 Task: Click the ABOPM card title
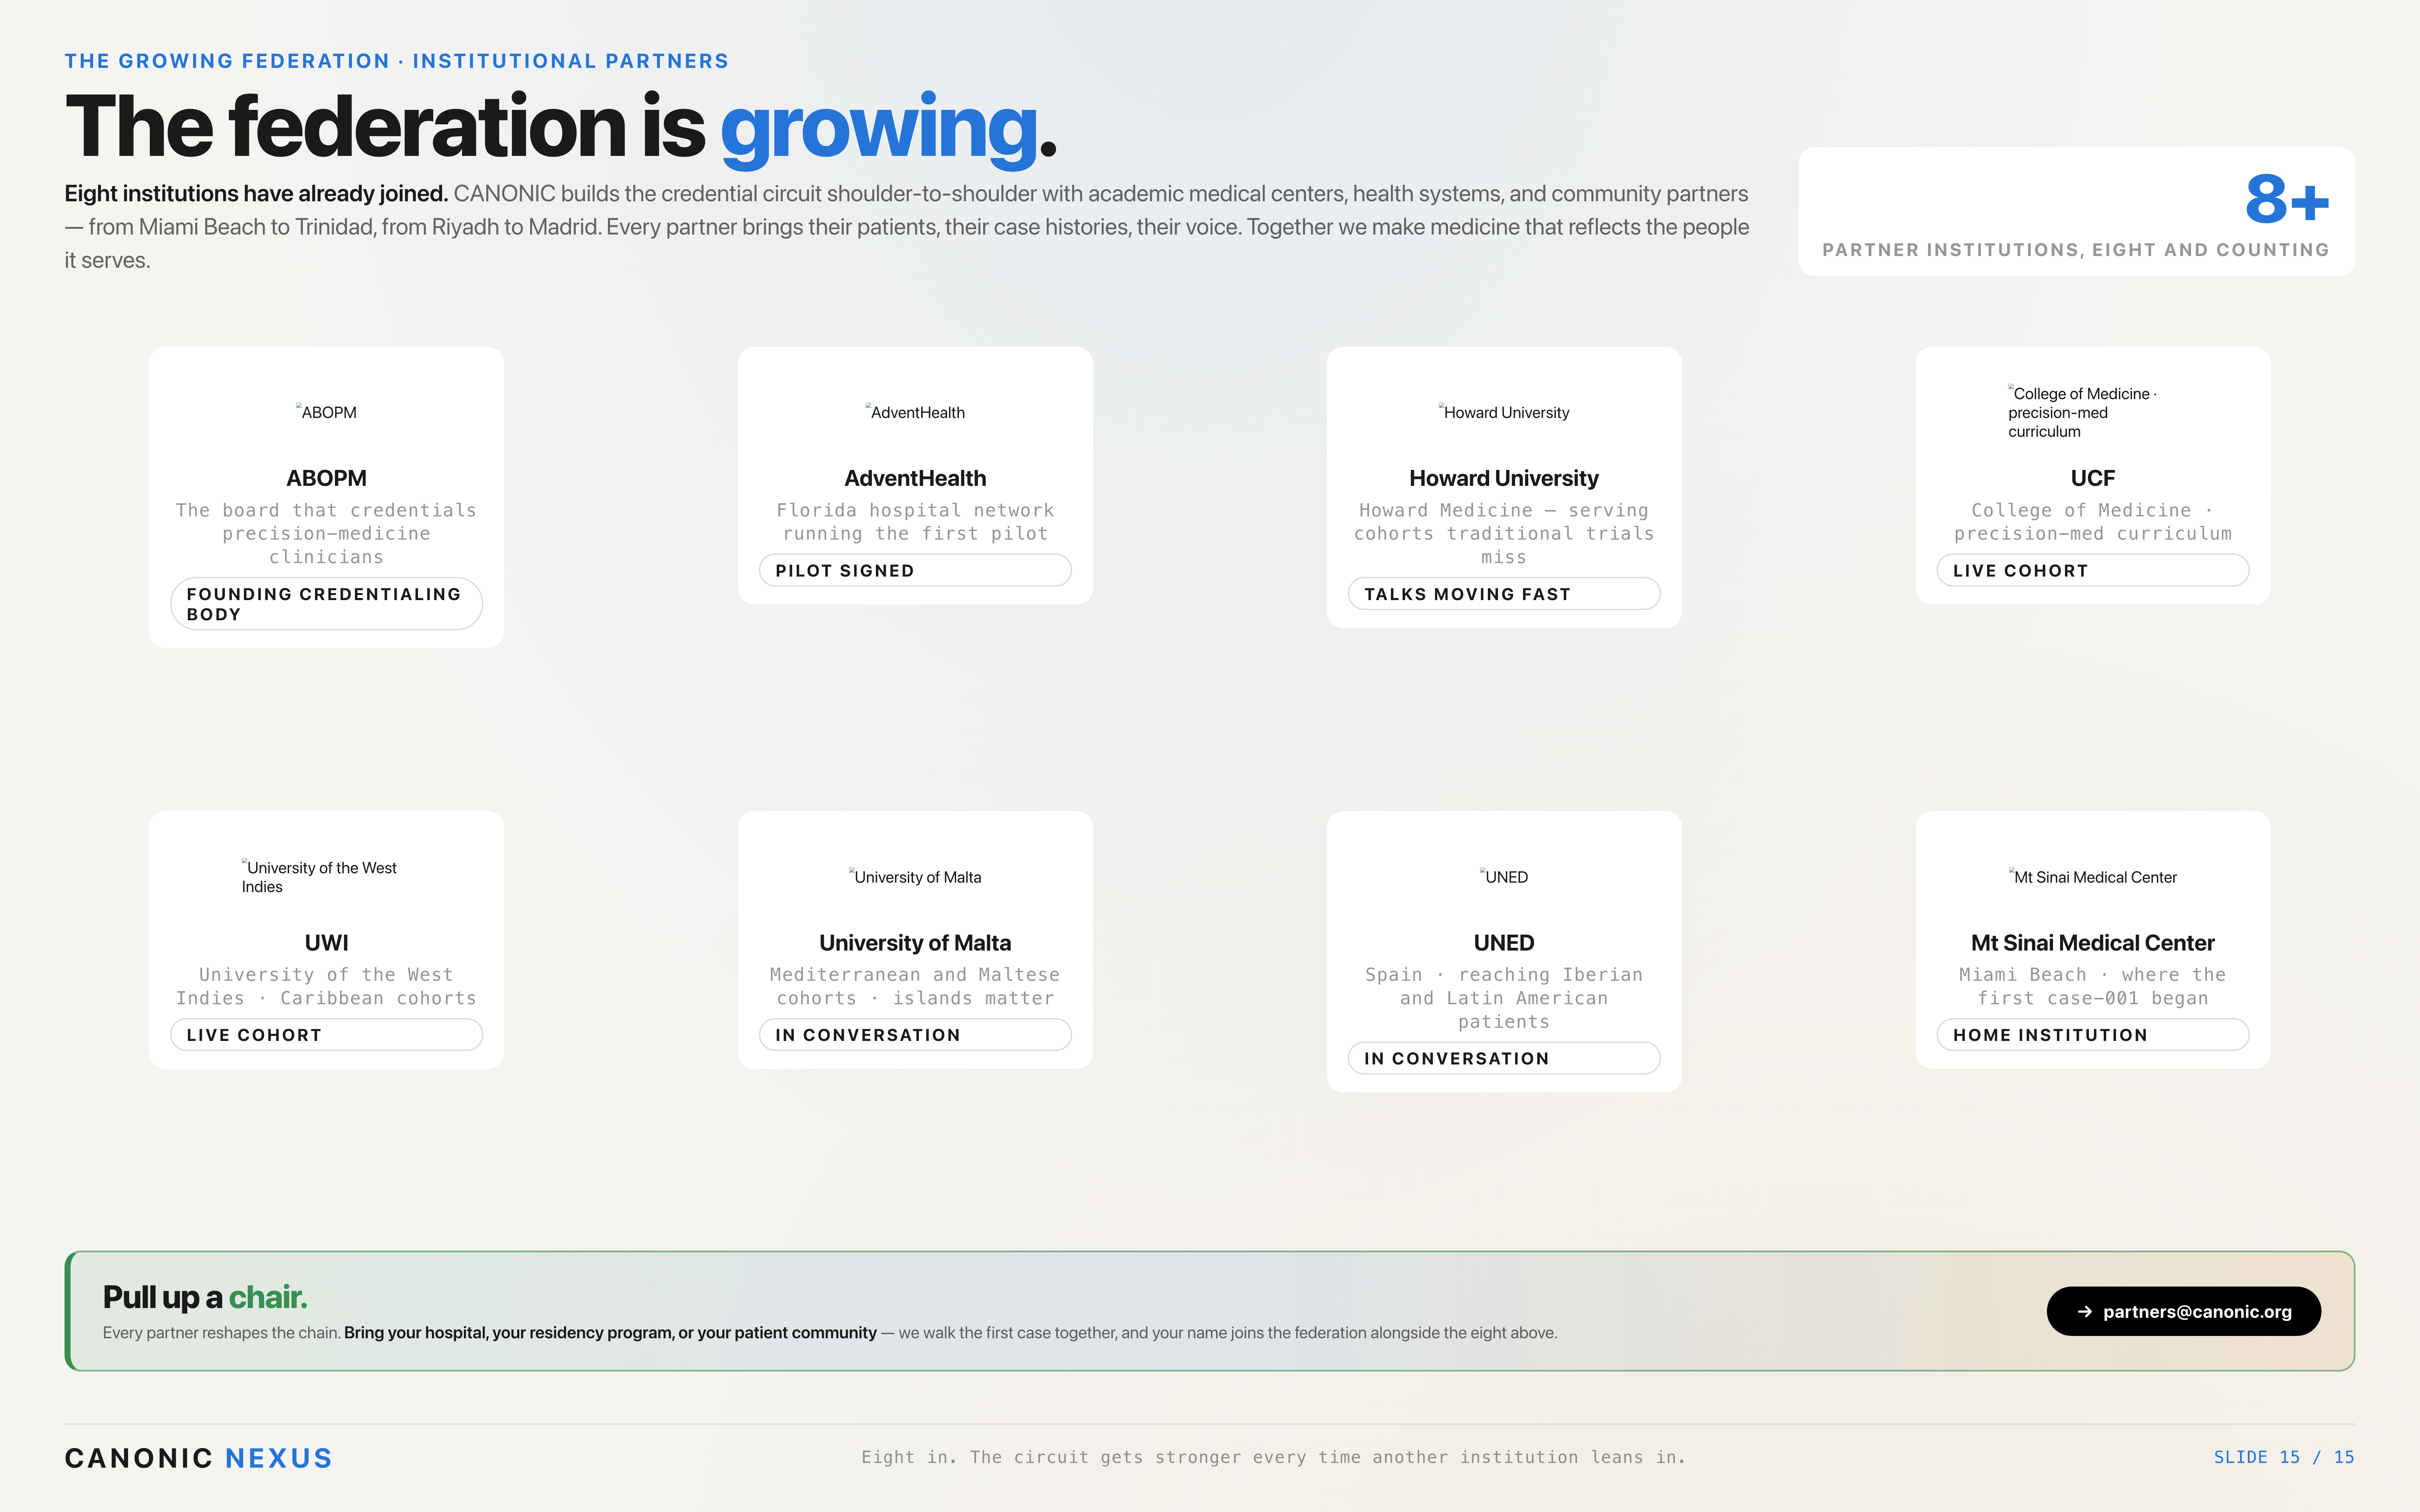pyautogui.click(x=326, y=478)
